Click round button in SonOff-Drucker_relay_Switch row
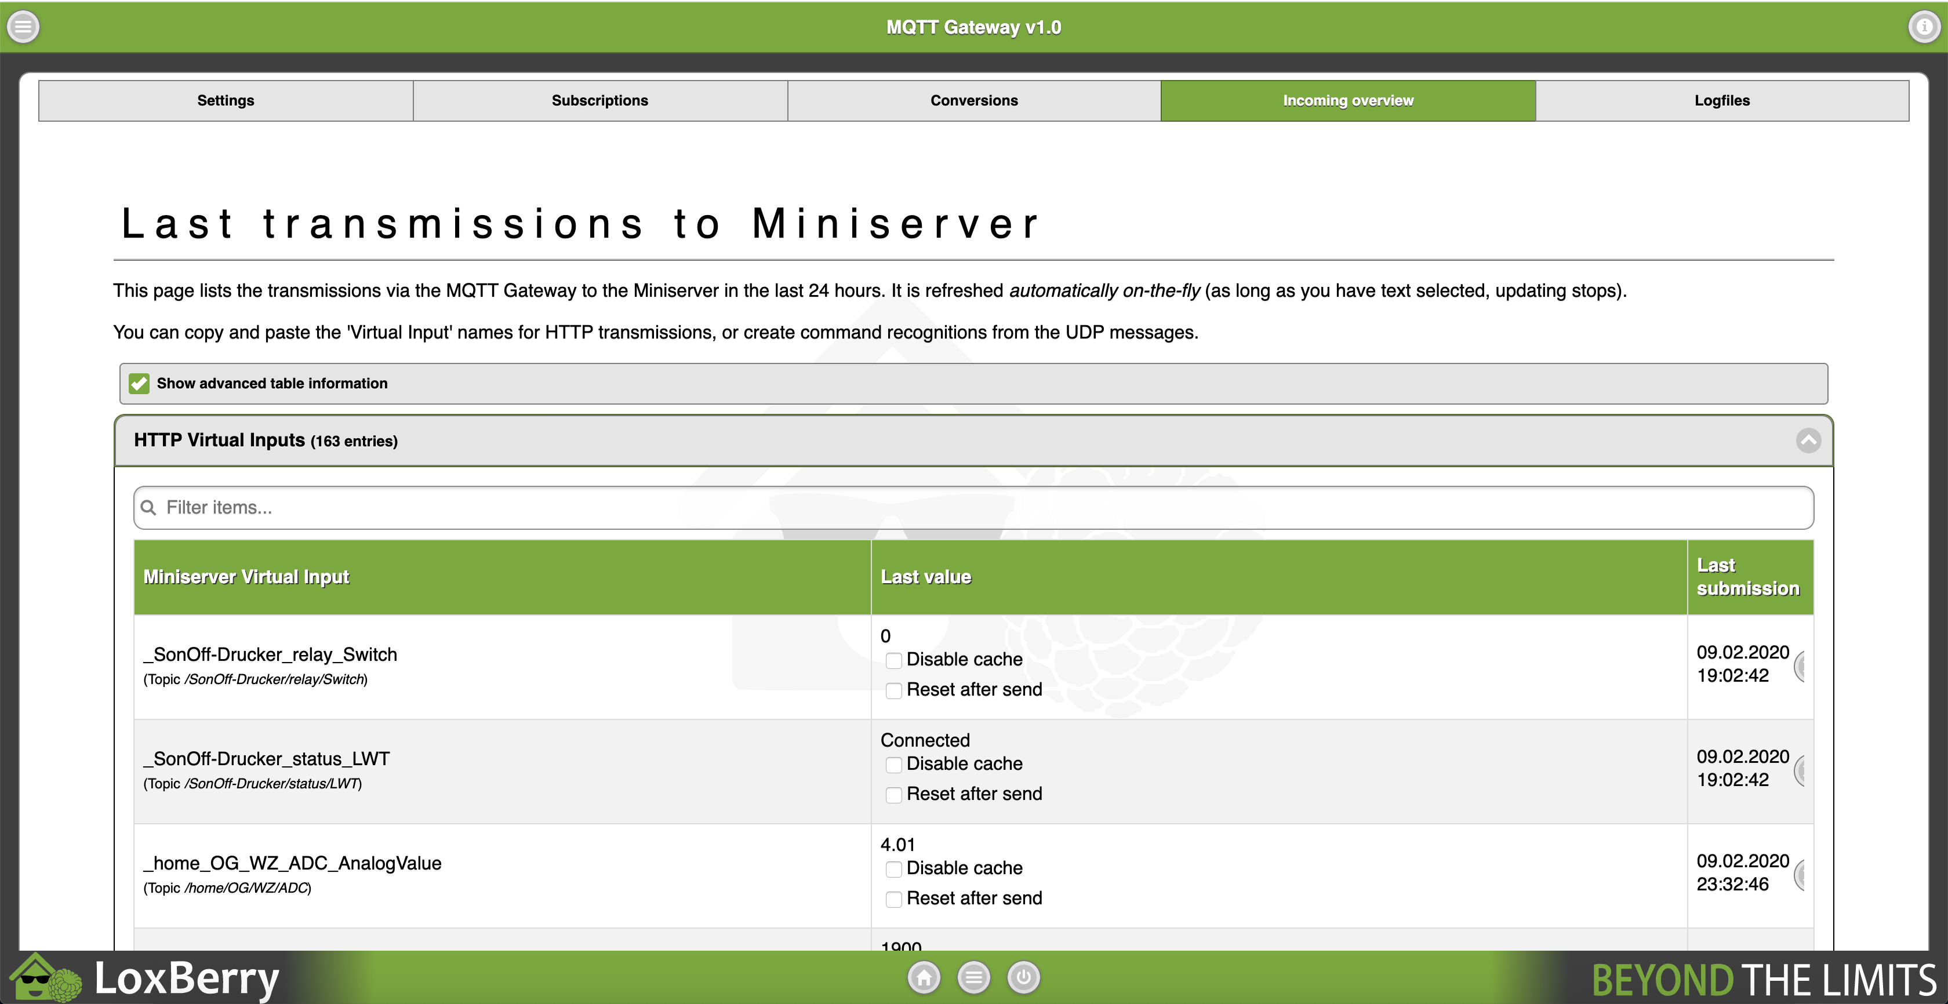1948x1004 pixels. coord(1801,666)
